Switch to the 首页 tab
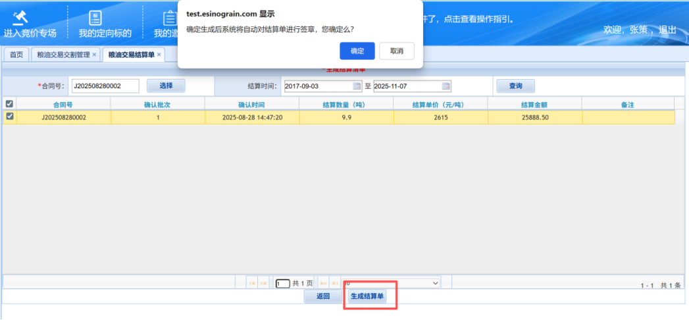Image resolution: width=689 pixels, height=320 pixels. (16, 55)
